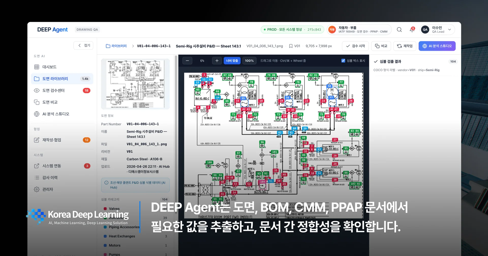488x256 pixels.
Task: Open 도면 검수센터 menu item
Action: click(62, 90)
